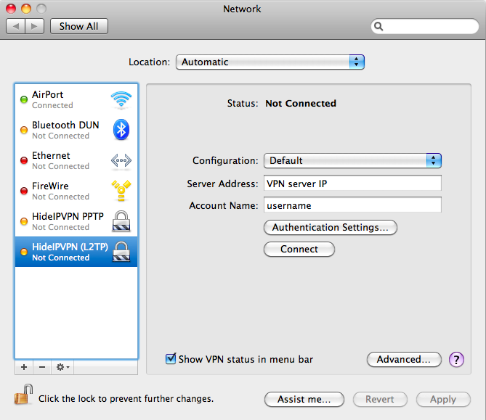Click the Server Address field
Screen dimensions: 486x420
pos(352,184)
